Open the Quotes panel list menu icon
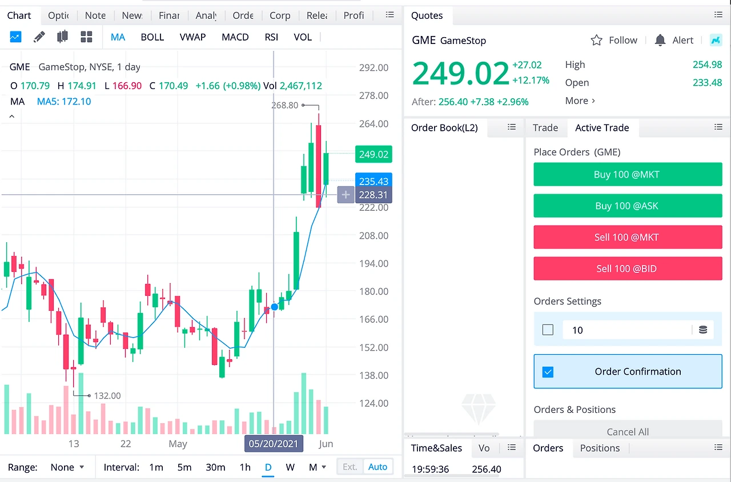The height and width of the screenshot is (482, 731). click(x=718, y=15)
